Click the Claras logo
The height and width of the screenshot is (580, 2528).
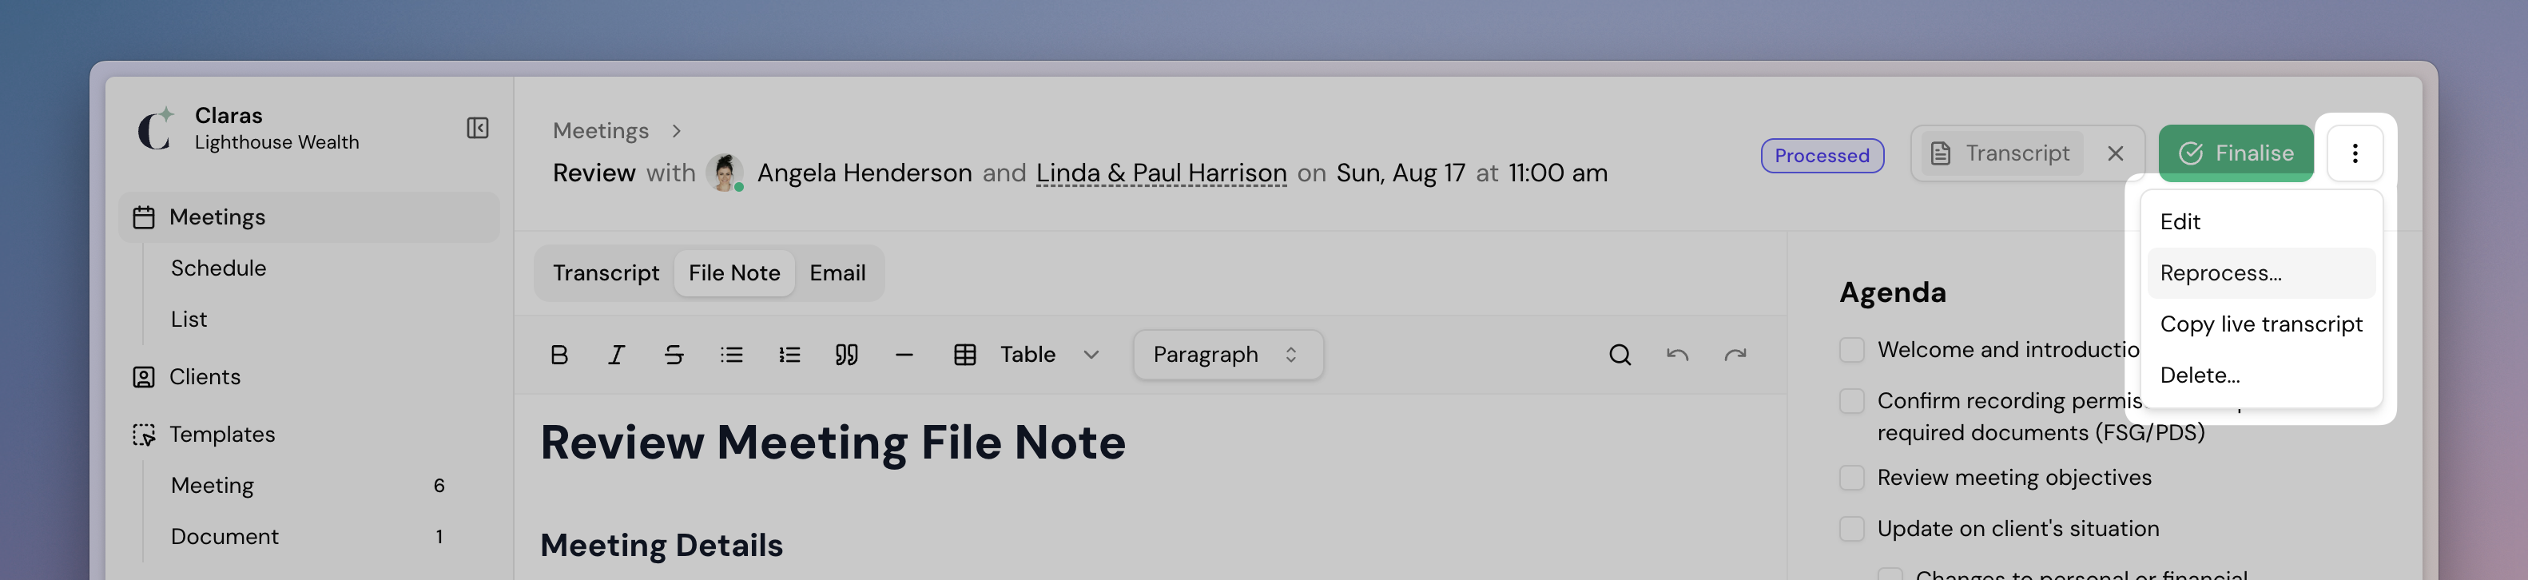[x=155, y=129]
